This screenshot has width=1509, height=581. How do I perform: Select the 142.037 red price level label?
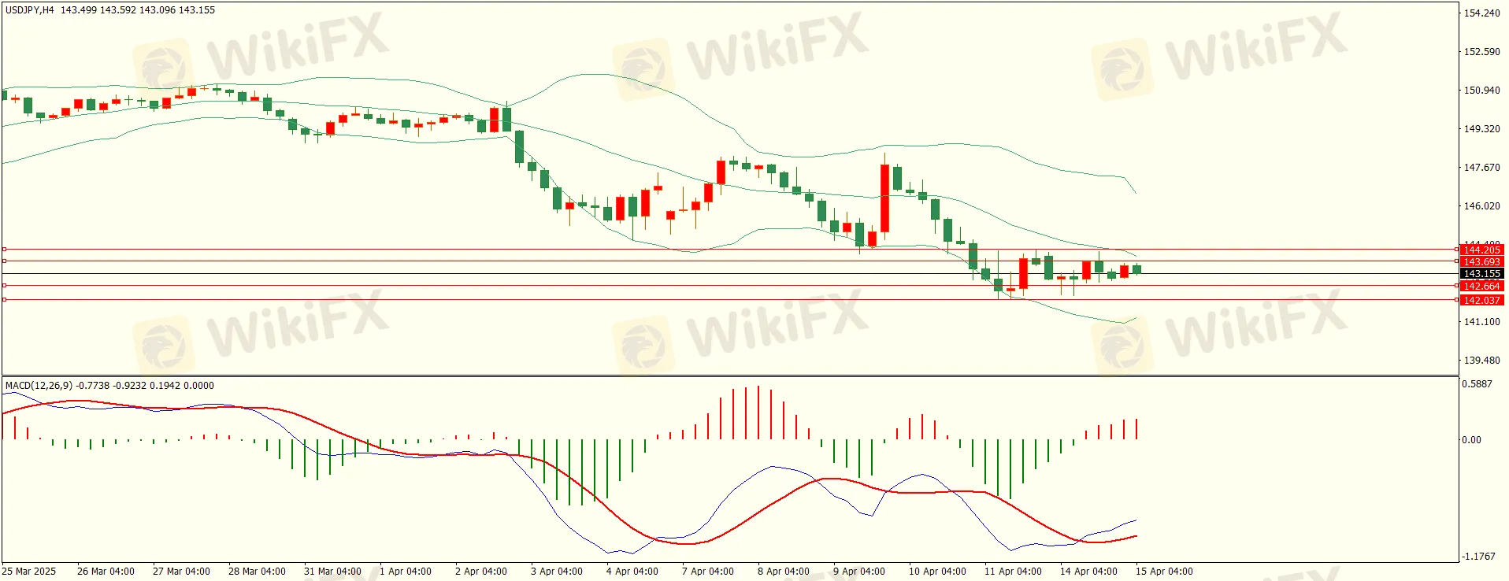pos(1481,300)
